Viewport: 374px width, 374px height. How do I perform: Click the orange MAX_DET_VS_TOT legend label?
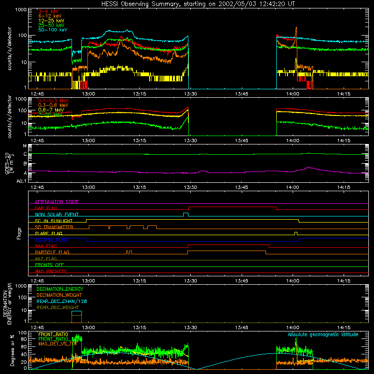coord(57,344)
